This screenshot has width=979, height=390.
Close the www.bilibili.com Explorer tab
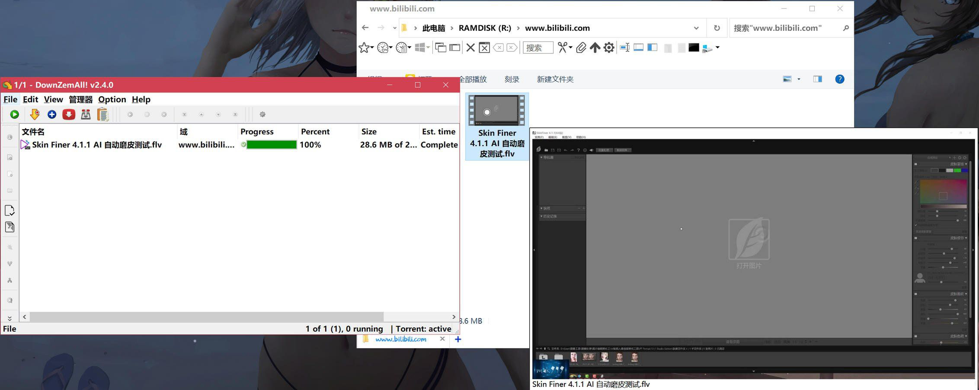[x=442, y=339]
